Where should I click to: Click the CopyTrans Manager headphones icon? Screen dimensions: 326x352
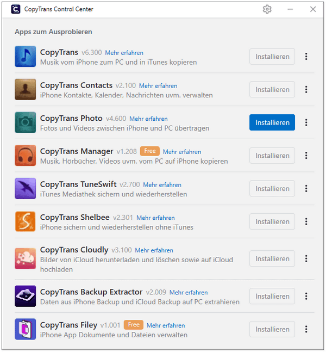click(26, 156)
